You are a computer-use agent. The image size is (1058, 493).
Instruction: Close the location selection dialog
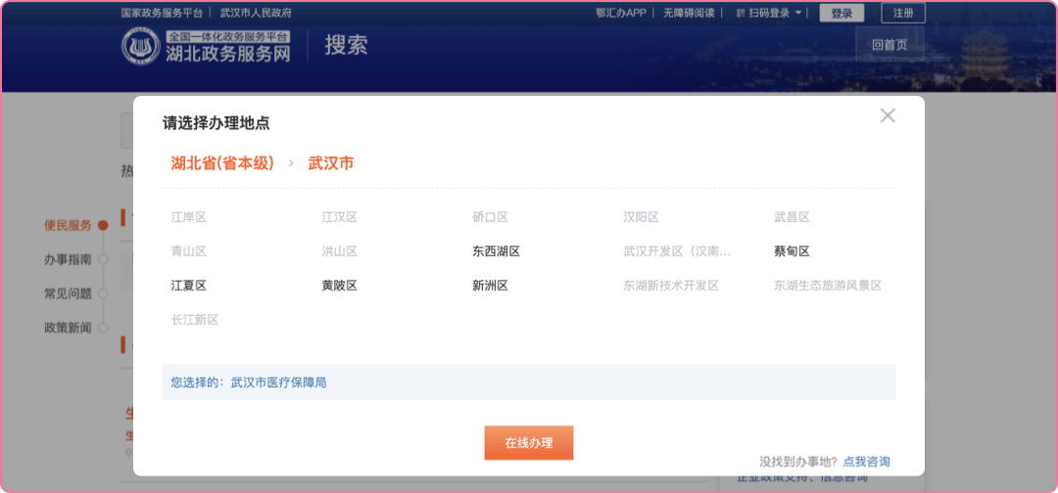(888, 115)
